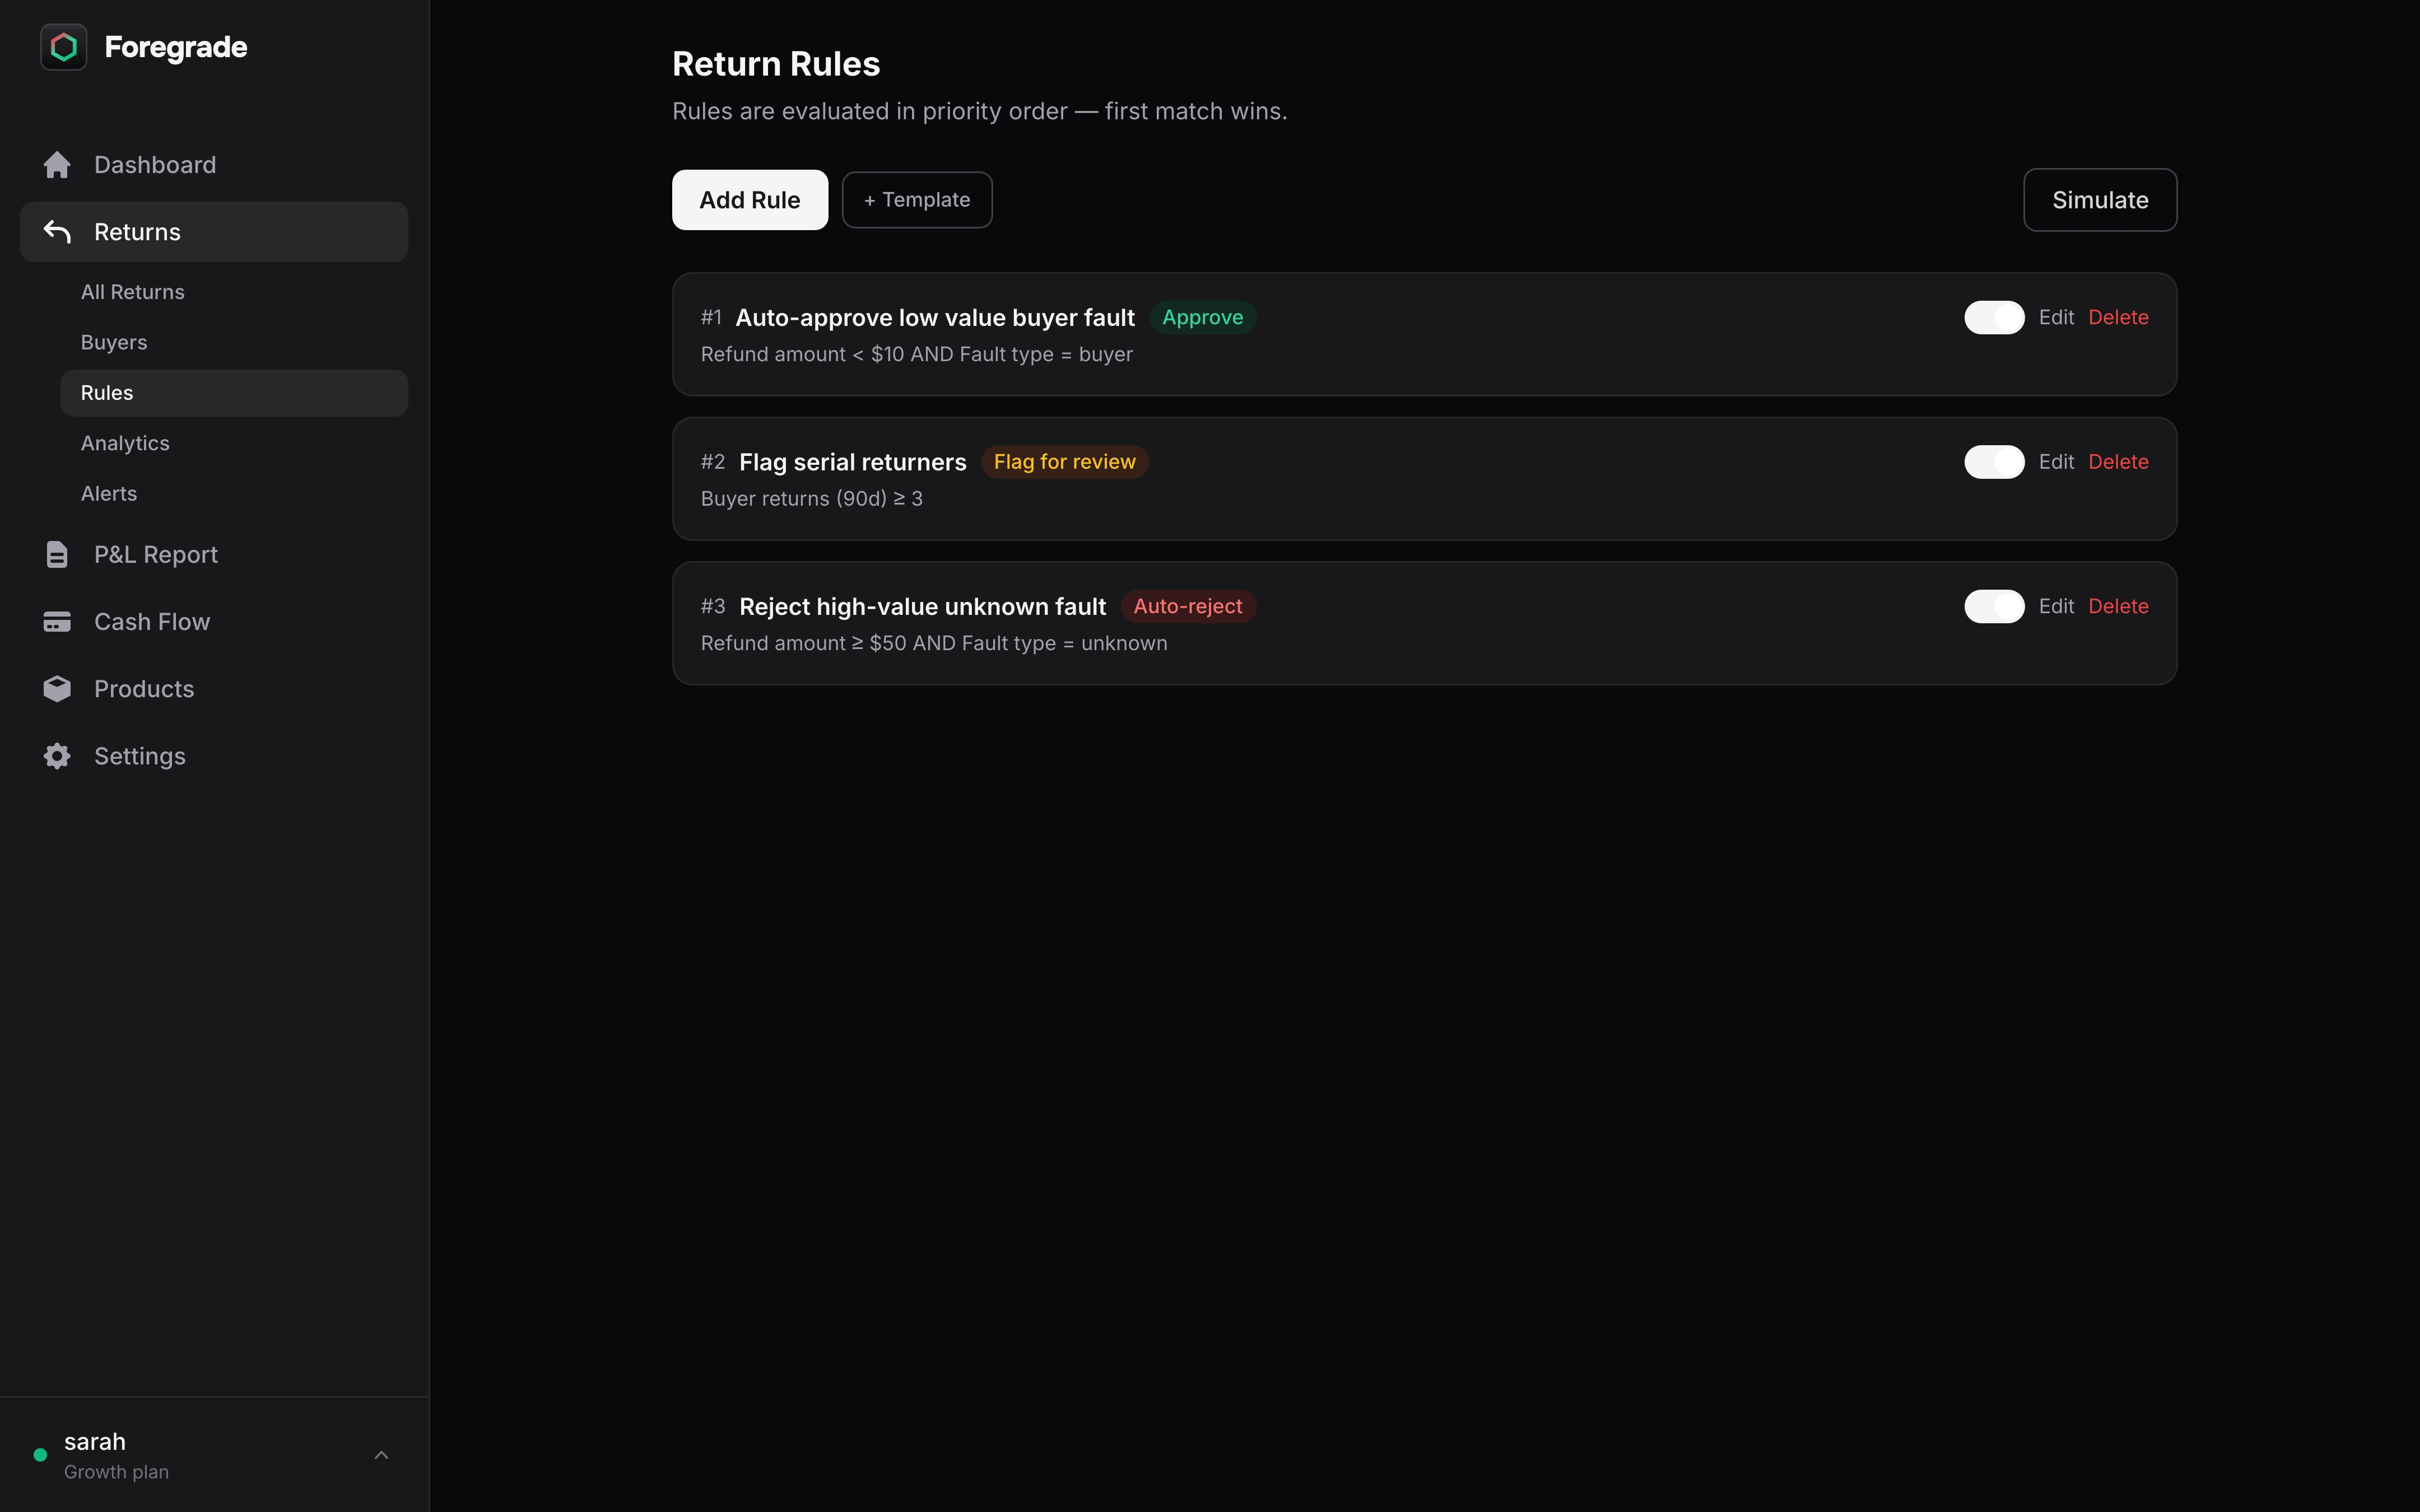Click the Foregrade logo
2420x1512 pixels.
point(63,46)
